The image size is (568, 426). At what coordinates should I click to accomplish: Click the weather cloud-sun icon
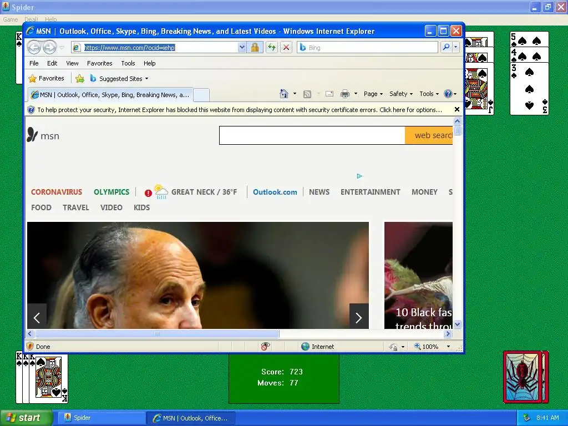[x=161, y=191]
